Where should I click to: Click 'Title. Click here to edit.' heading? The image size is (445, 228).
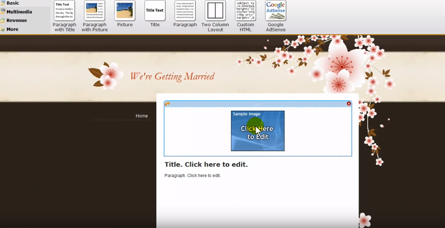[206, 164]
